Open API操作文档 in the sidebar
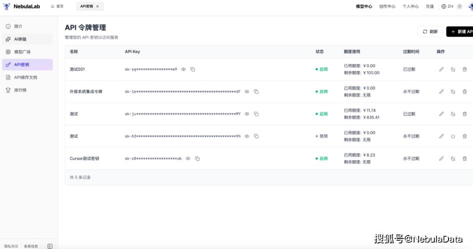The image size is (473, 249). (x=27, y=77)
